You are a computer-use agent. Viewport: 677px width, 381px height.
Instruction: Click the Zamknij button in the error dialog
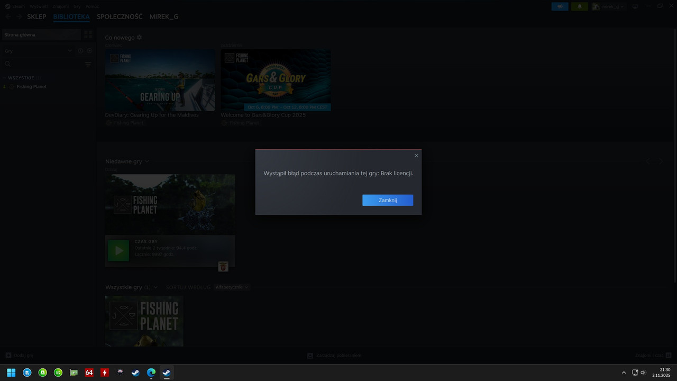coord(388,200)
